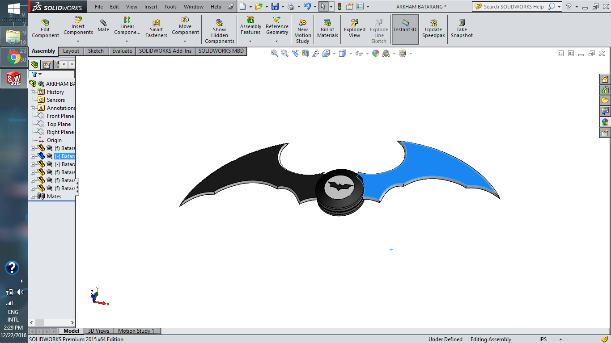Expand the Mates folder node
This screenshot has height=343, width=611.
(33, 197)
